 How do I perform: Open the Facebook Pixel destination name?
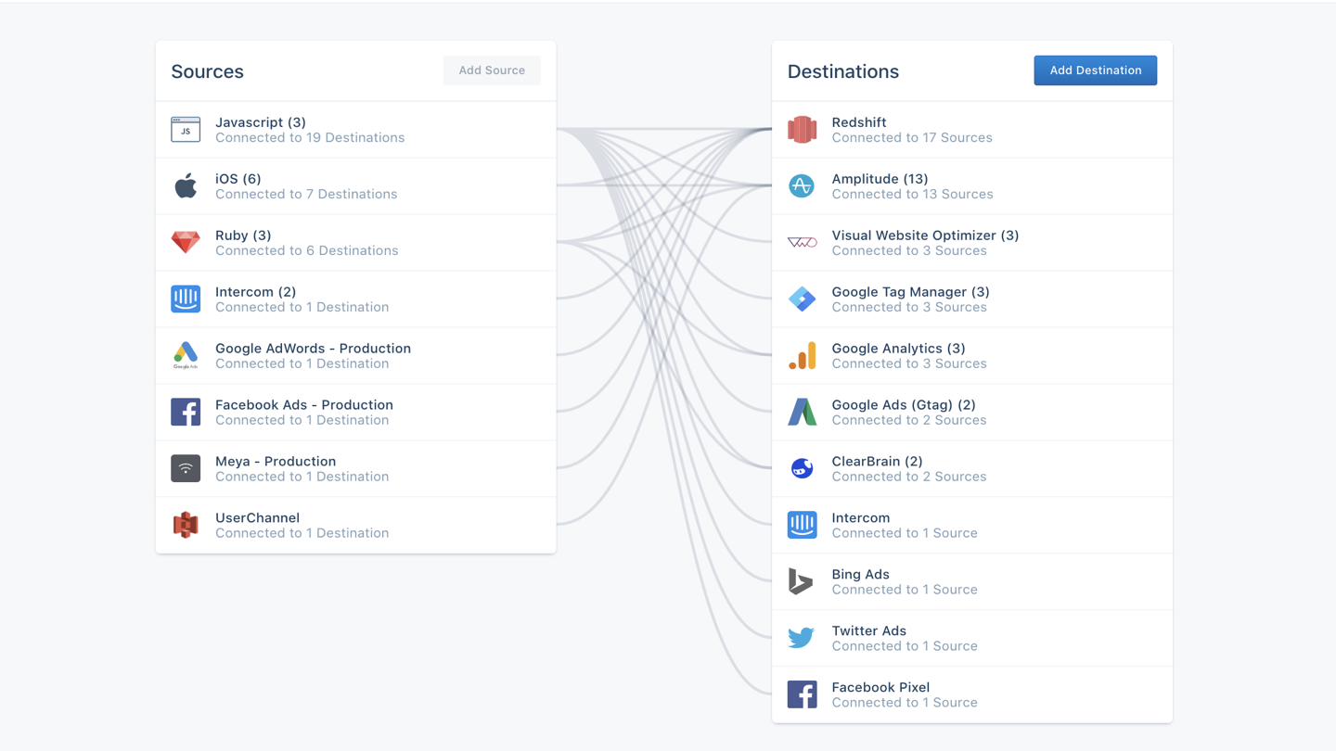pyautogui.click(x=881, y=688)
